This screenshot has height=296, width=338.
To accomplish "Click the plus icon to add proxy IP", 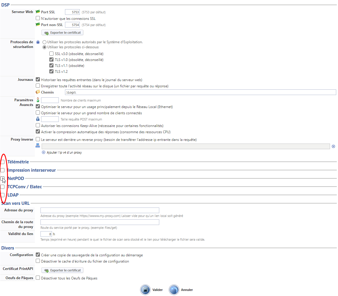I will 43,152.
